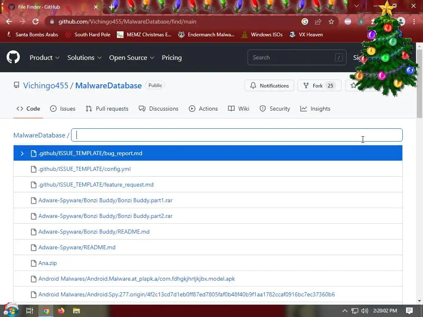This screenshot has height=317, width=423.
Task: Open a new browser tab
Action: 112,7
